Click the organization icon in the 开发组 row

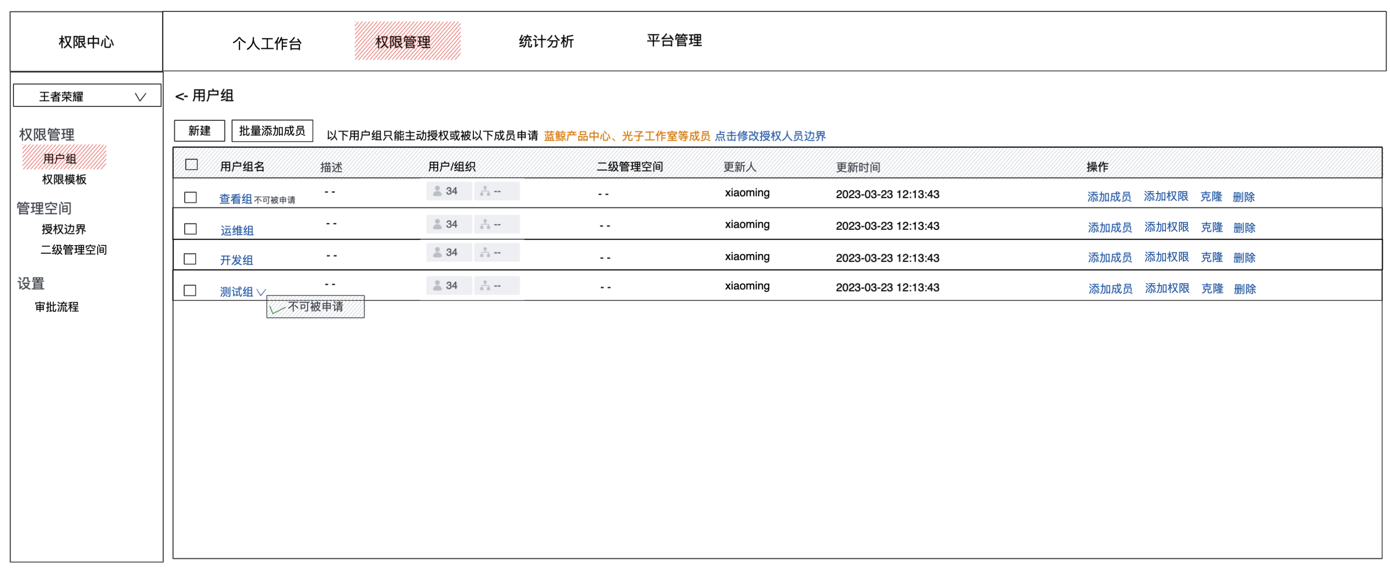tap(496, 252)
